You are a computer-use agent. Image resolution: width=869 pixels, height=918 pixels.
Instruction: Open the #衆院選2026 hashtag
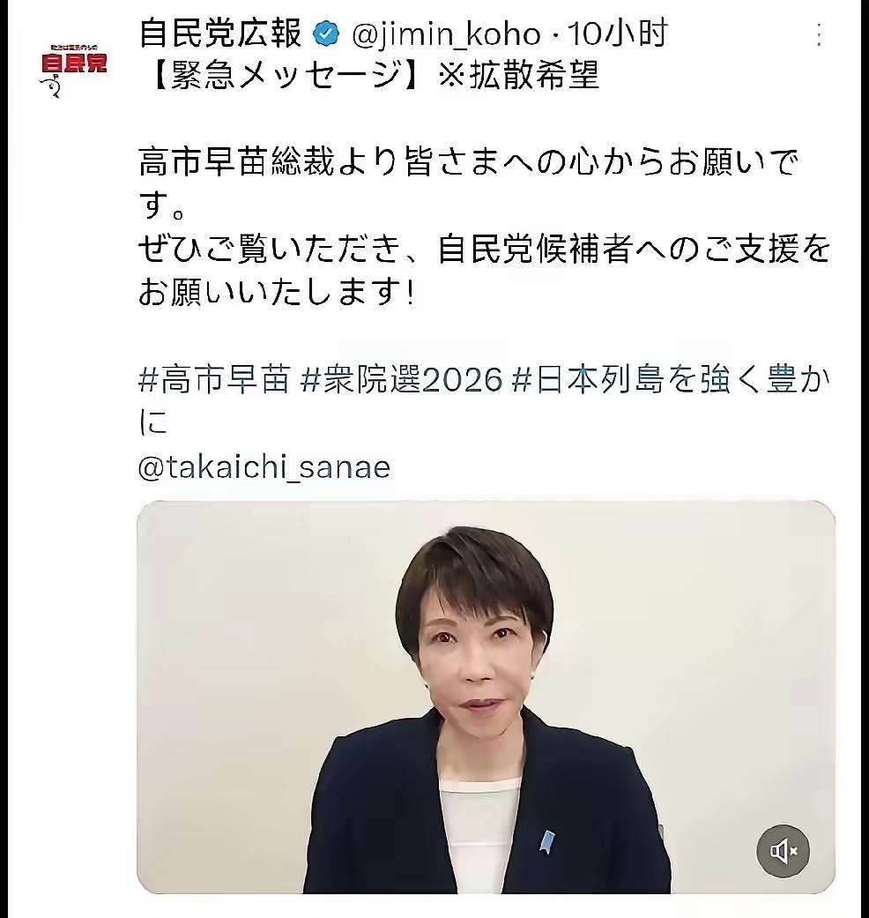[x=401, y=380]
